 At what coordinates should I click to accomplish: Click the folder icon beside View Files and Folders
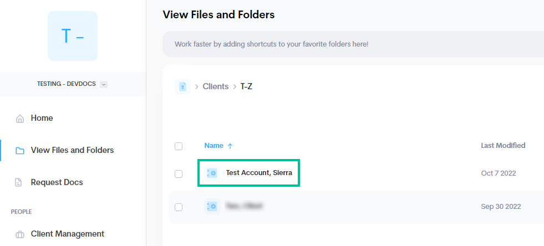coord(20,151)
